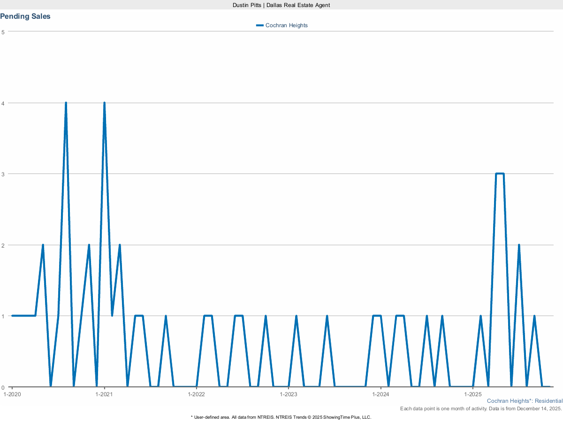The image size is (563, 422).
Task: Toggle the chart gridline at value 3
Action: point(281,173)
